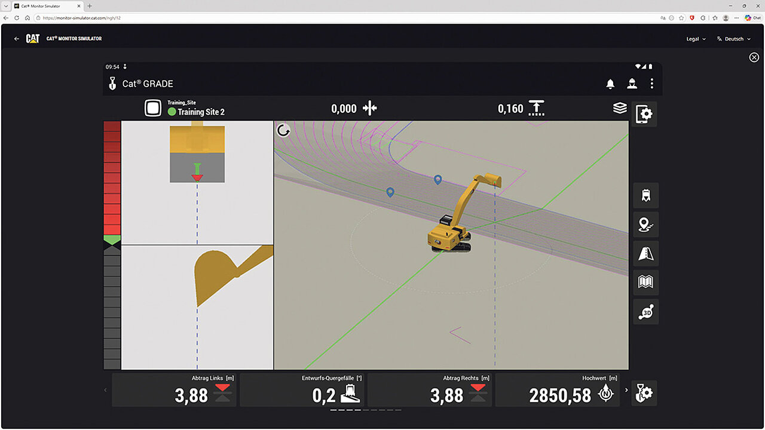Screen dimensions: 765x430
Task: Select the machine position view button
Action: (646, 195)
